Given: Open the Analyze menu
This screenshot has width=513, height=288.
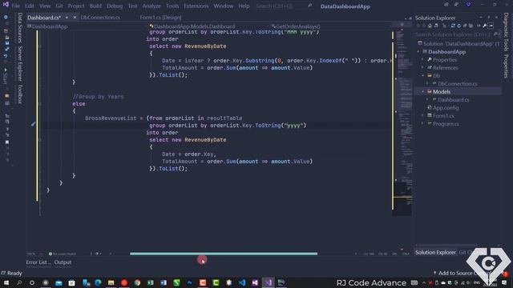Looking at the screenshot, I should (151, 6).
